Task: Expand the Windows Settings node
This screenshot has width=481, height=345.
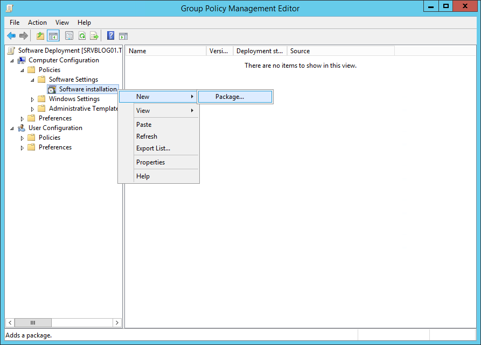Action: (x=32, y=98)
